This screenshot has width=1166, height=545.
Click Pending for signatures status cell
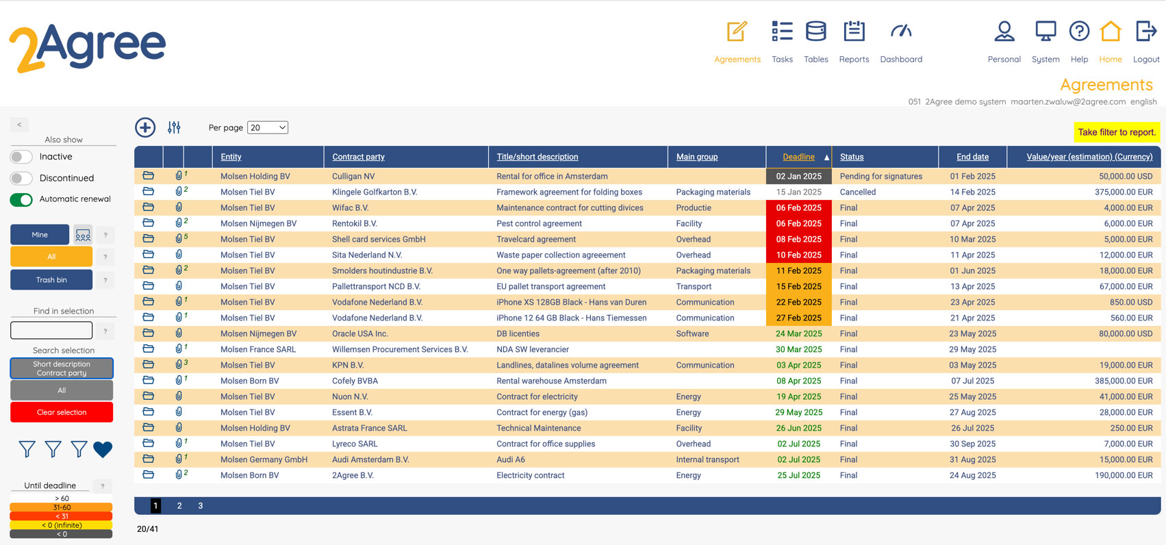pos(880,176)
